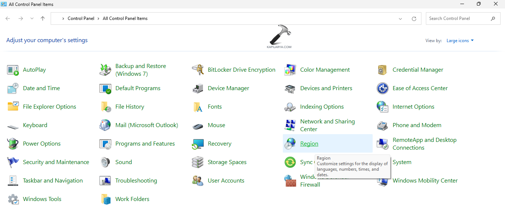Image resolution: width=505 pixels, height=218 pixels.
Task: Open the AutoPlay icon
Action: 13,70
